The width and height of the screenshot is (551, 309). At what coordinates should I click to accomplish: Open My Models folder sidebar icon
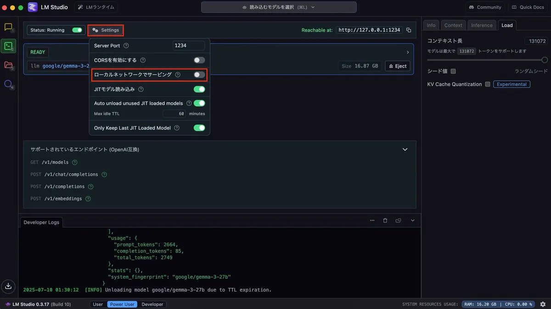click(x=8, y=65)
